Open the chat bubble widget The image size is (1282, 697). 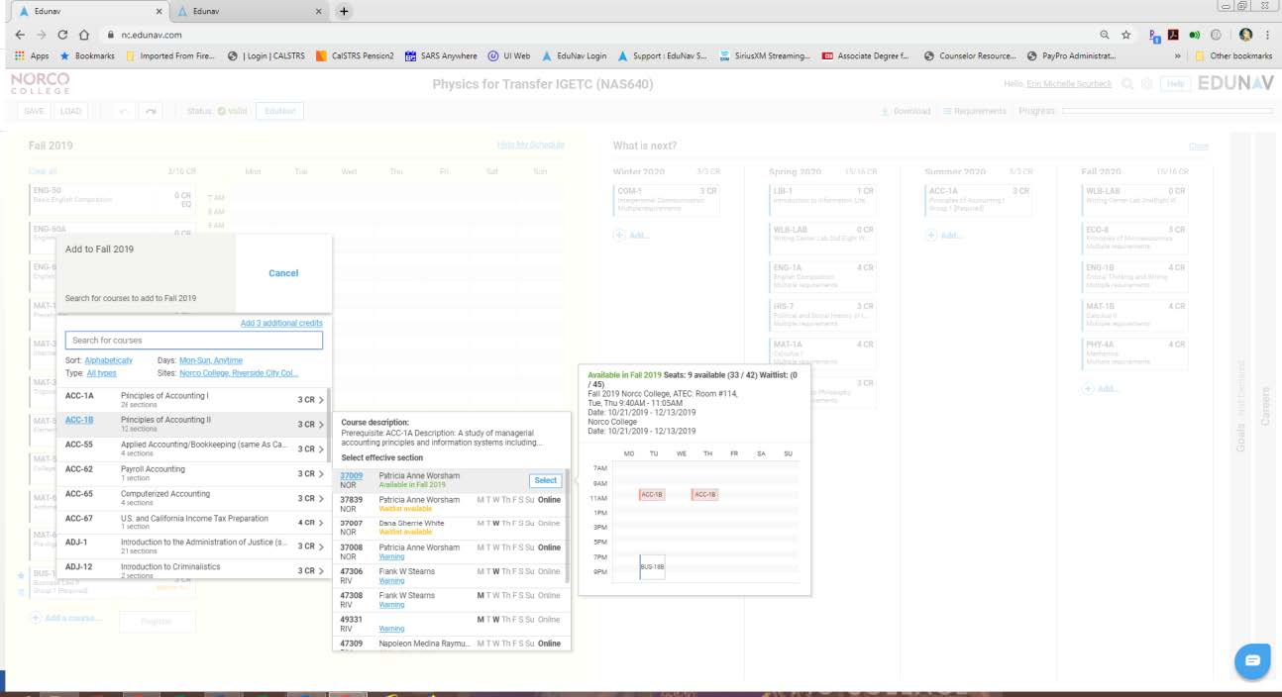(x=1252, y=660)
